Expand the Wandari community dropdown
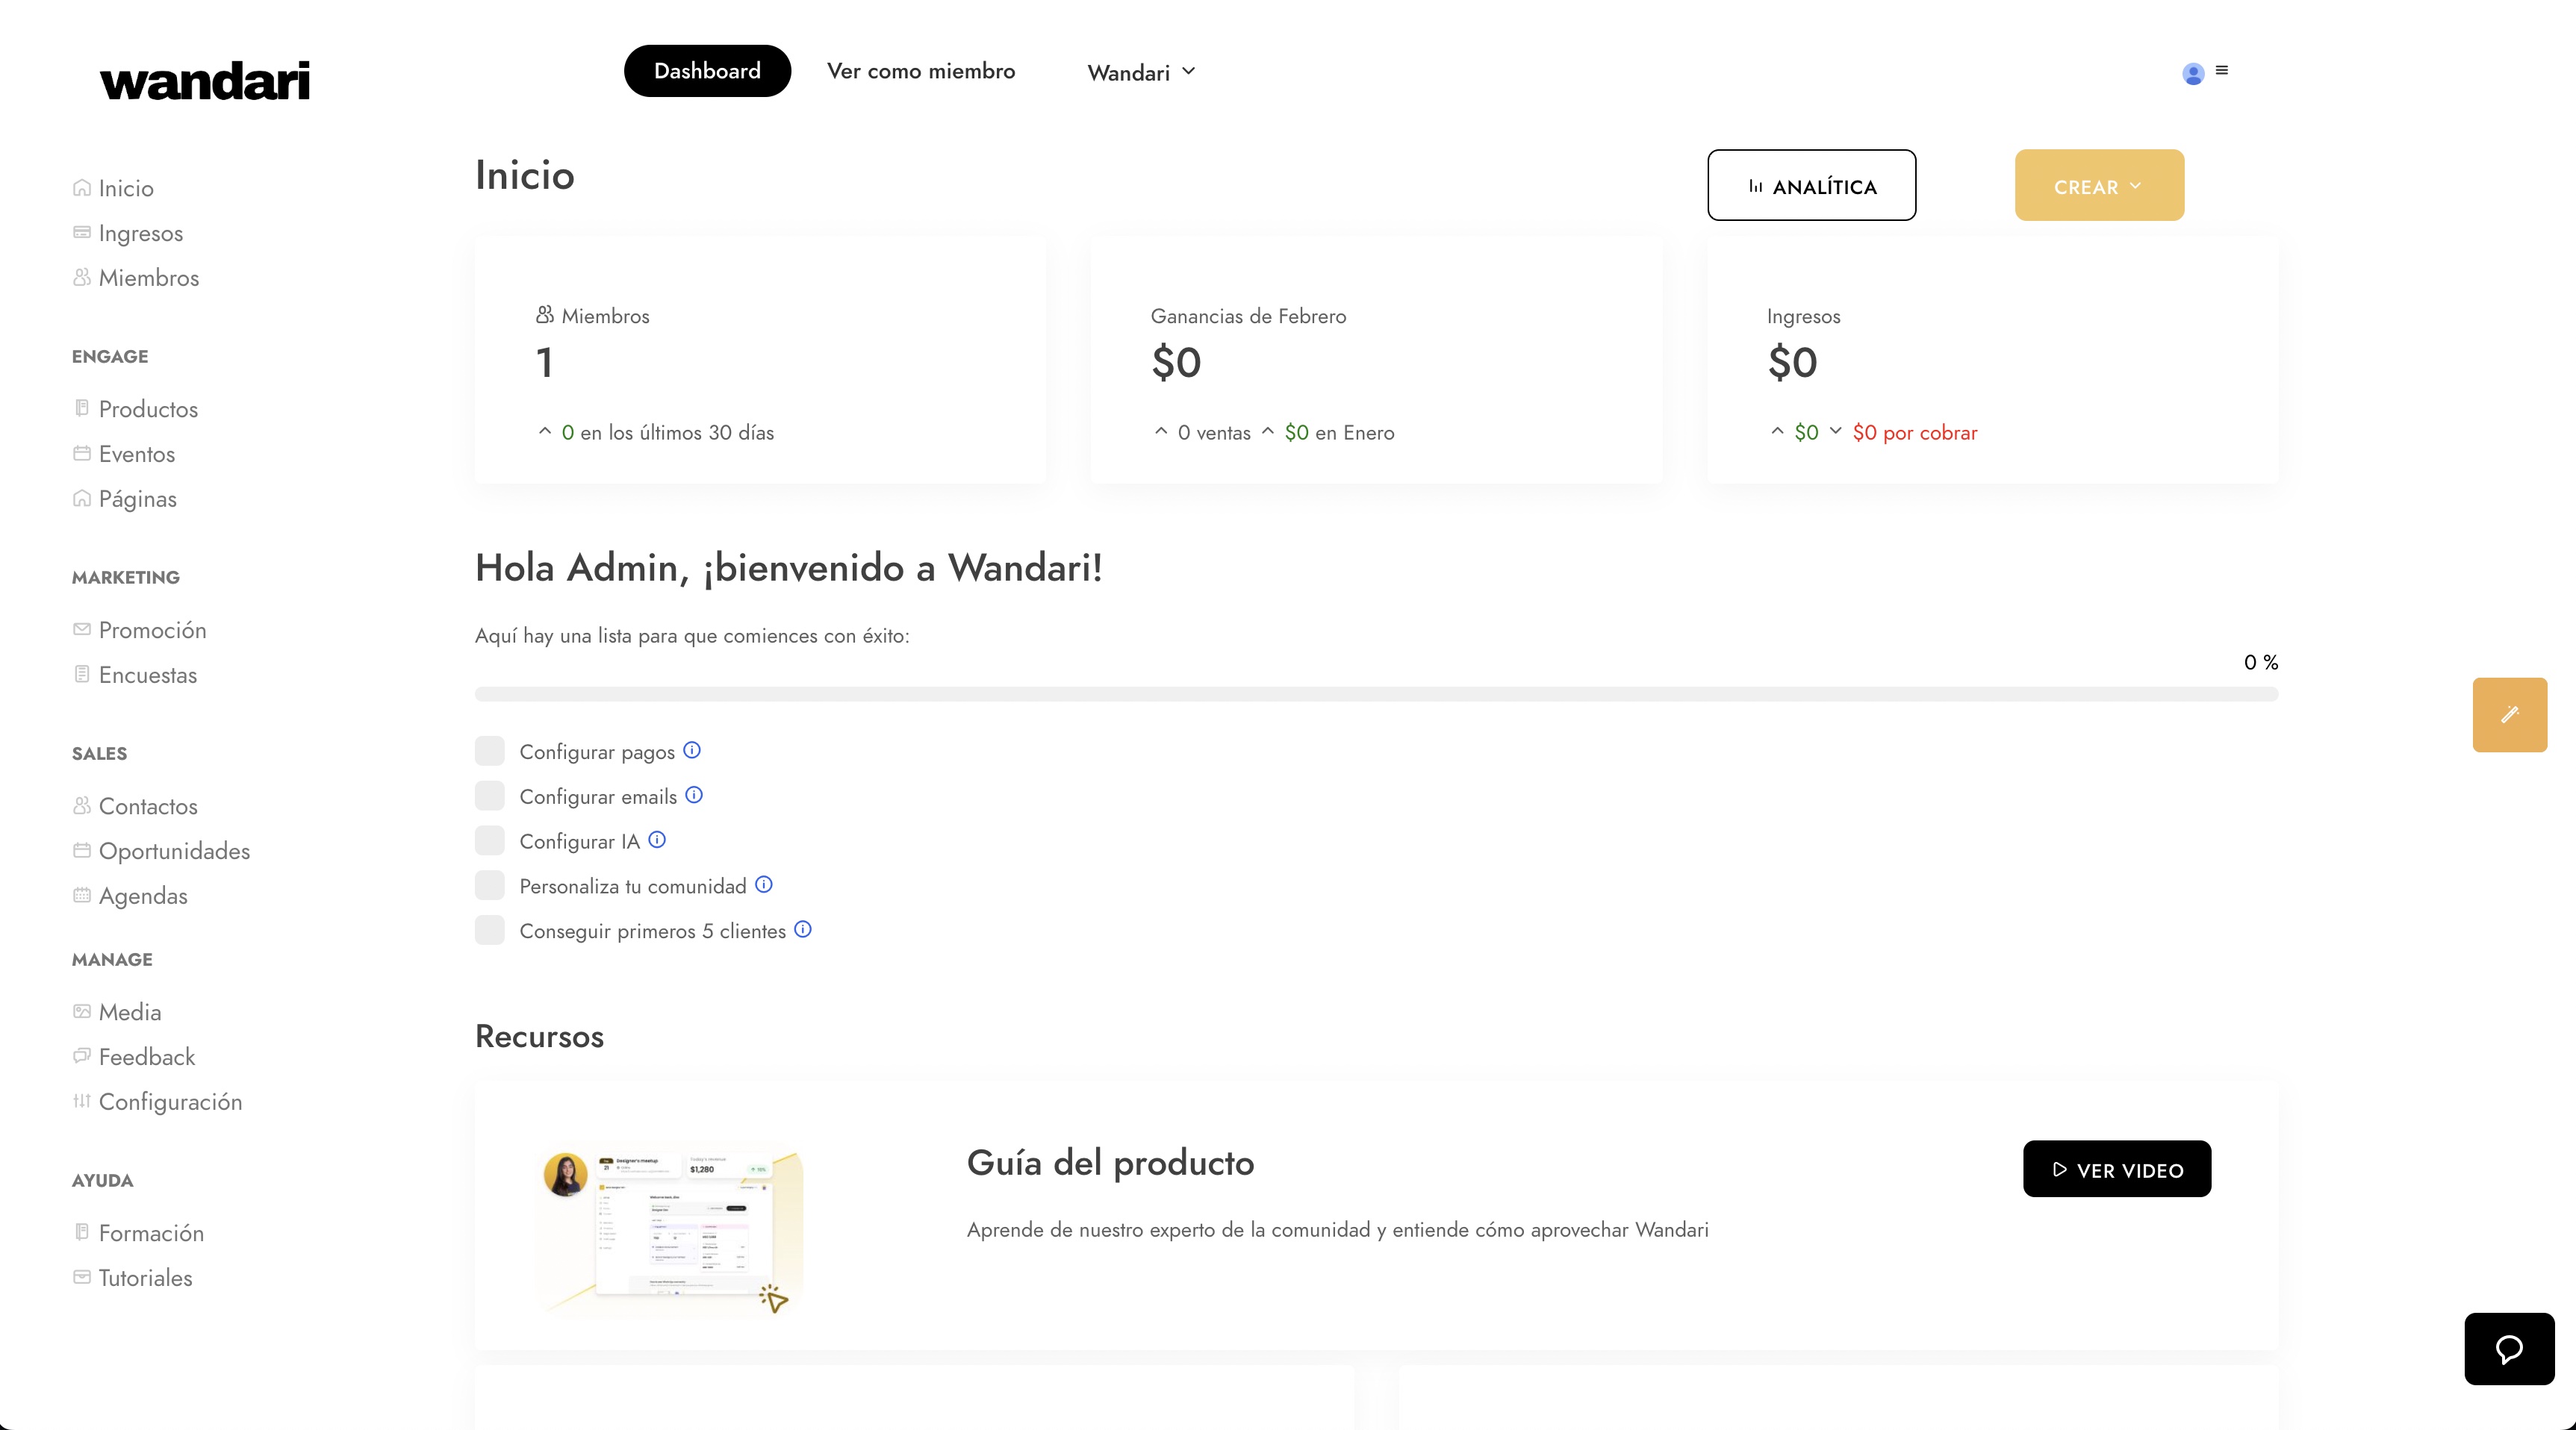 point(1141,72)
